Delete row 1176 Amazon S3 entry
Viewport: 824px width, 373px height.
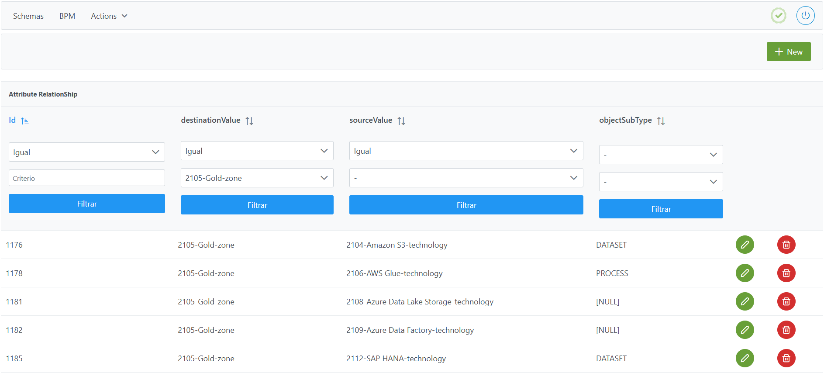786,245
